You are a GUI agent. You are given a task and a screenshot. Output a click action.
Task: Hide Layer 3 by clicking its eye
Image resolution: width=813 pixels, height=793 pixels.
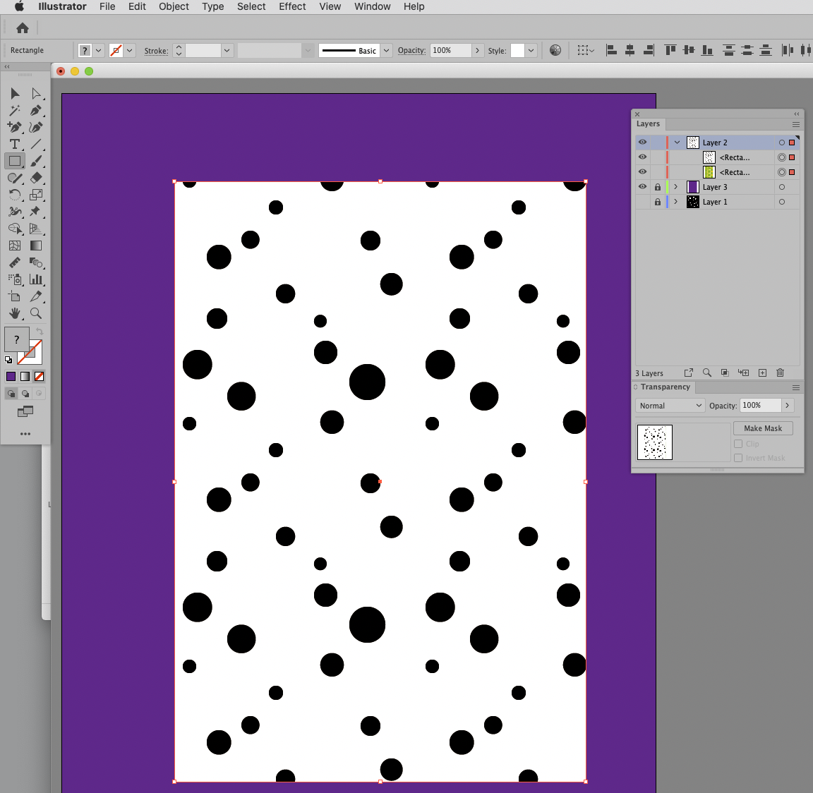(642, 186)
